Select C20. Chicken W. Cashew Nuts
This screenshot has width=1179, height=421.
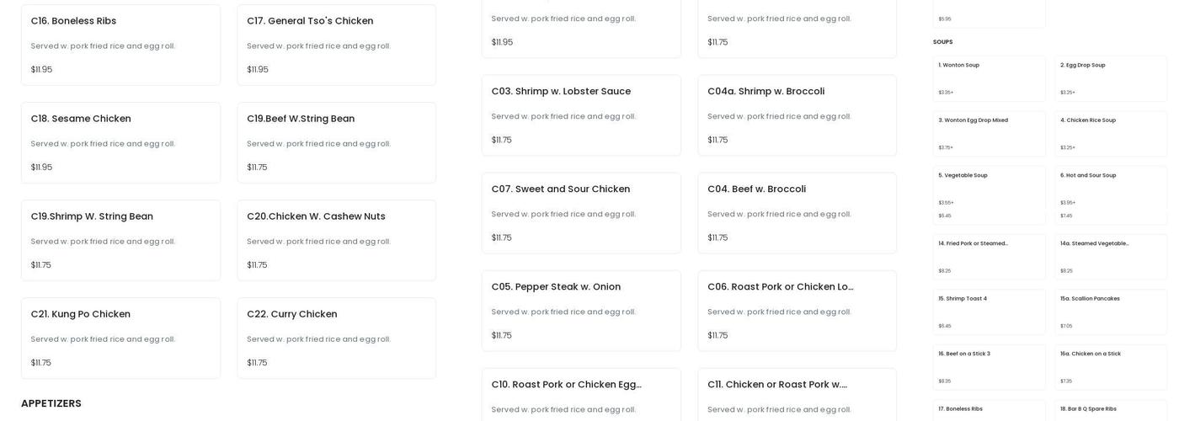(336, 240)
